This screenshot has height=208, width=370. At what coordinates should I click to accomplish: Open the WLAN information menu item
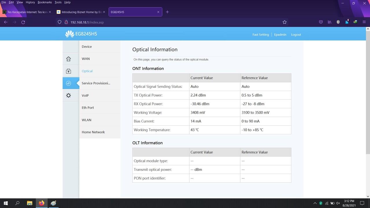(x=86, y=120)
